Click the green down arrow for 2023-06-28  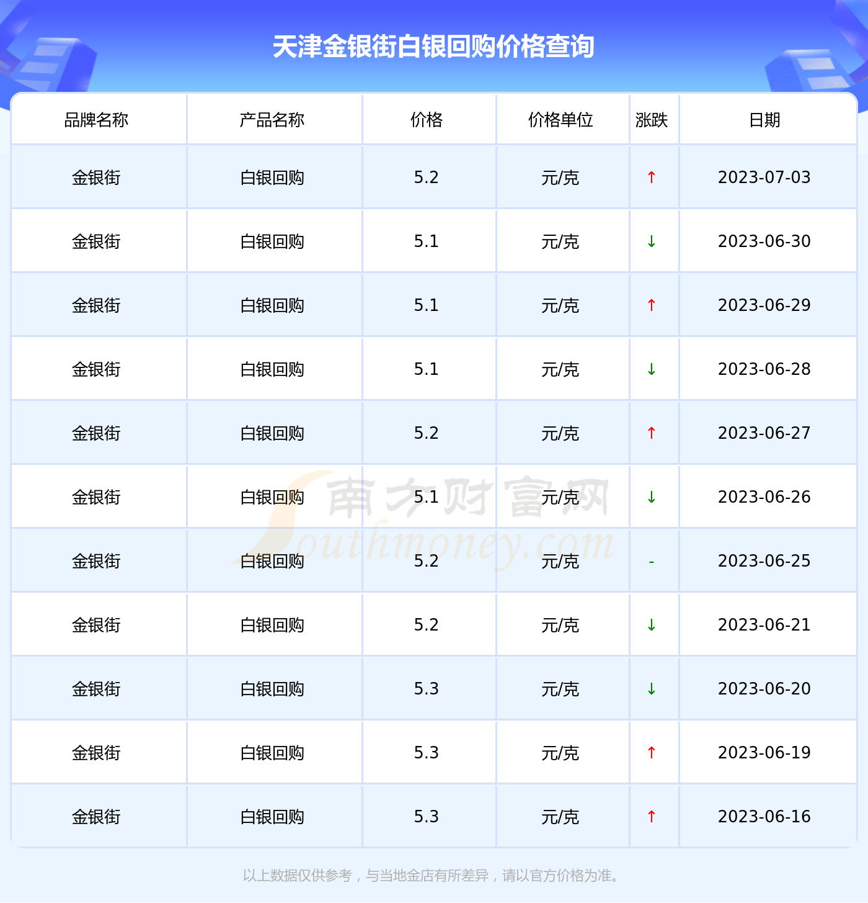[x=652, y=369]
